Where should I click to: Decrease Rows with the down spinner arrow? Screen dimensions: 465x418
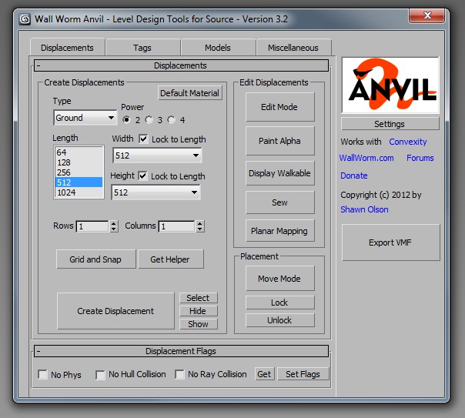point(114,229)
